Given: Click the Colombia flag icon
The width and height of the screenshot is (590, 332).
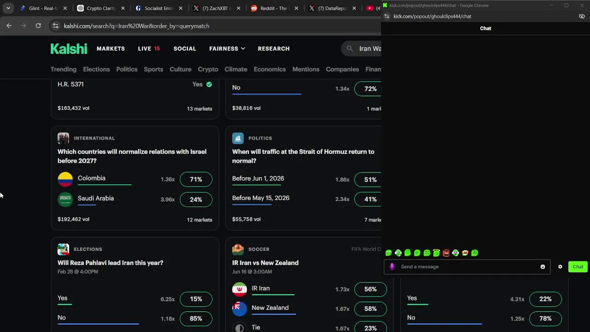Looking at the screenshot, I should tap(65, 179).
